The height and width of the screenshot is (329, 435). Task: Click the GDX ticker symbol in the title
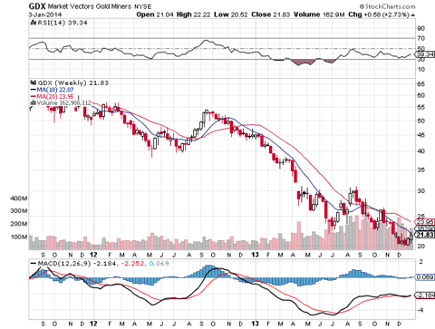(37, 6)
